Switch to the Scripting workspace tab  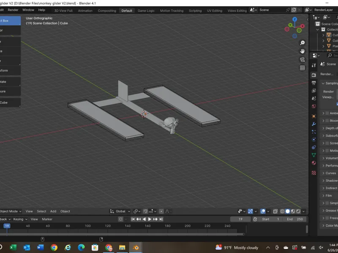click(195, 11)
